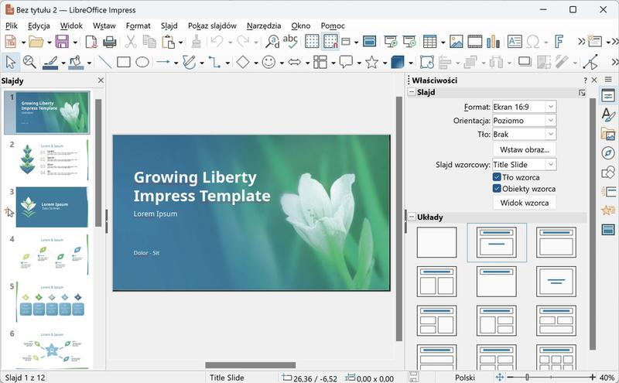Open the Slajd menu
619x383 pixels.
pyautogui.click(x=169, y=26)
